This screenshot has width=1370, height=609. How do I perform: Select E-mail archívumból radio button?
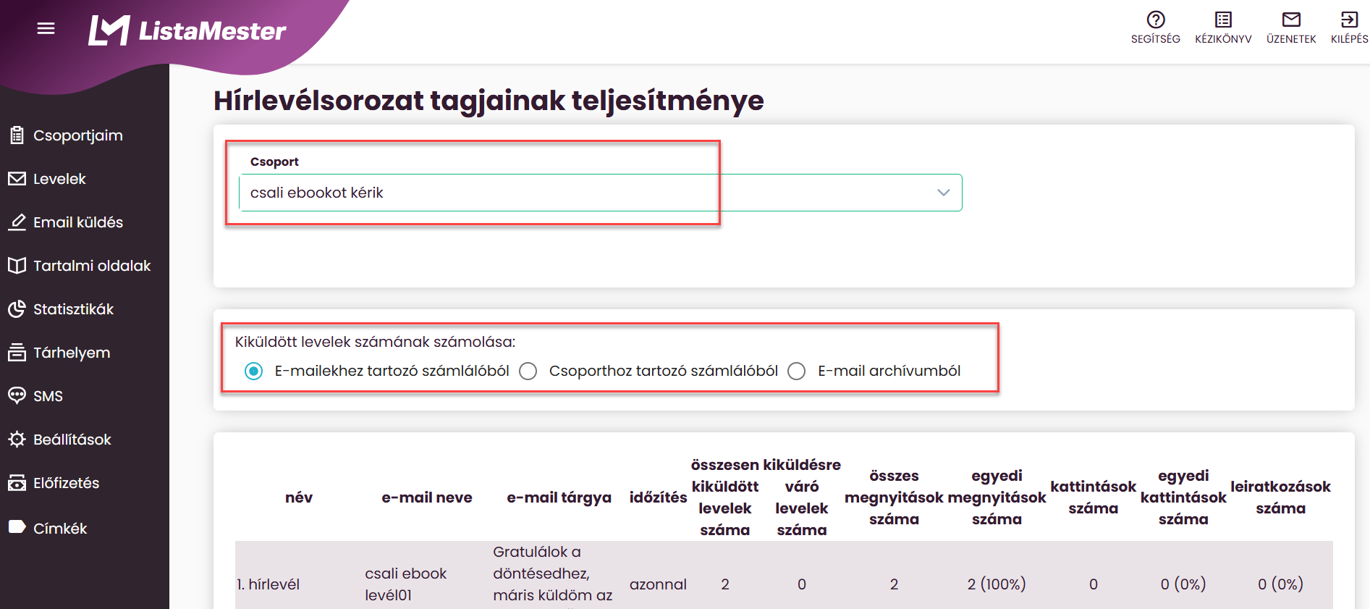coord(797,371)
